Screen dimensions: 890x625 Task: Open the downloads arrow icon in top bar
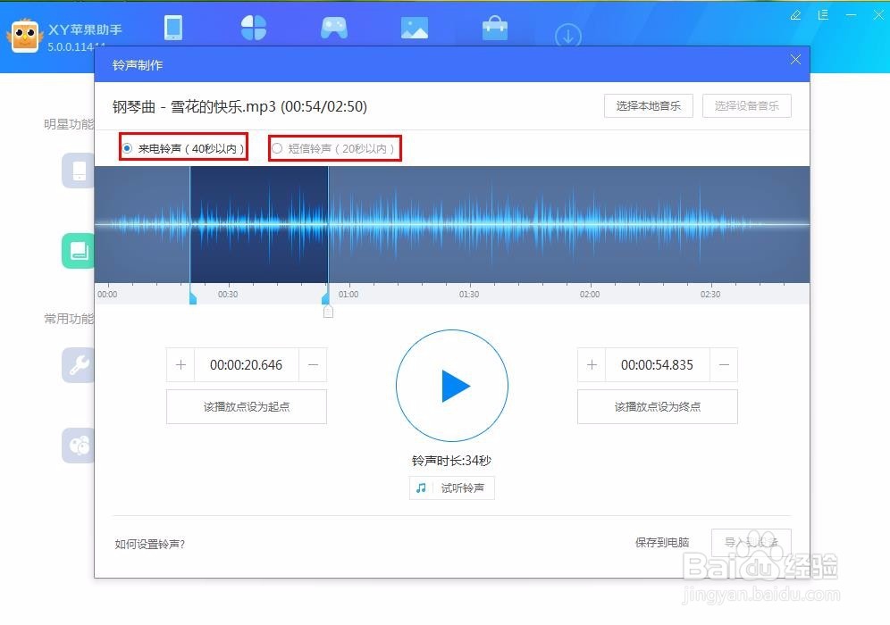point(568,35)
